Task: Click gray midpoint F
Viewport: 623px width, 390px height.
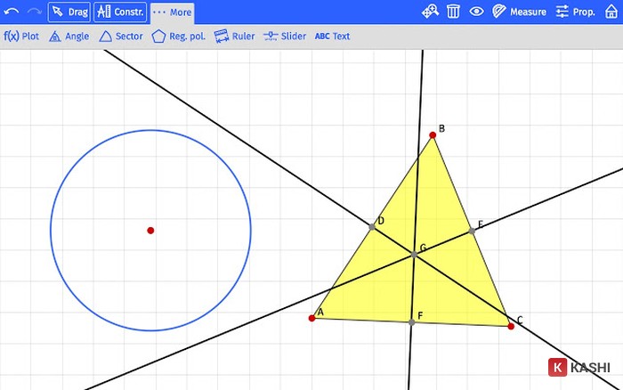Action: pyautogui.click(x=411, y=322)
